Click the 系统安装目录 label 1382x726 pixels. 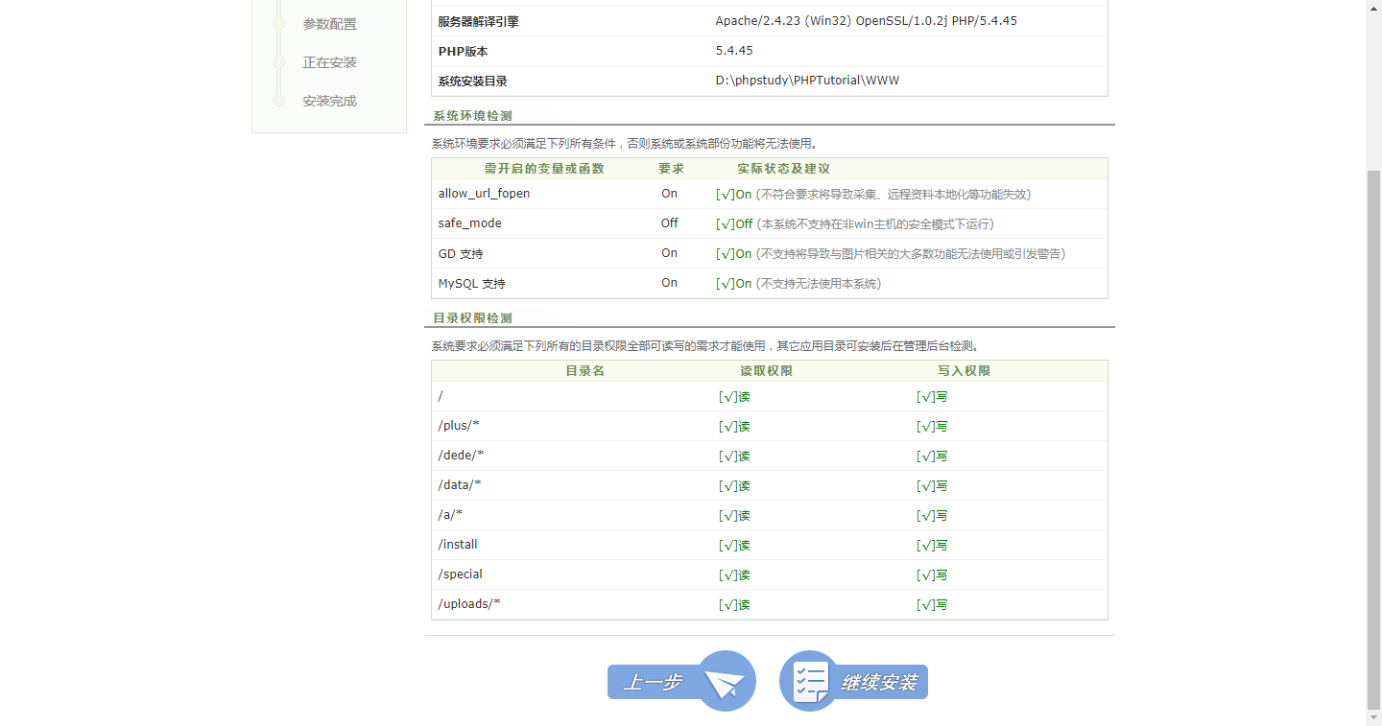(x=473, y=81)
